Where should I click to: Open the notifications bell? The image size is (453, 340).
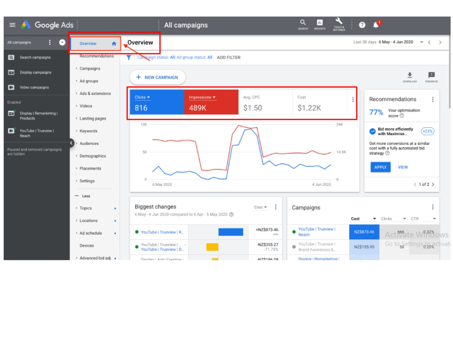376,25
